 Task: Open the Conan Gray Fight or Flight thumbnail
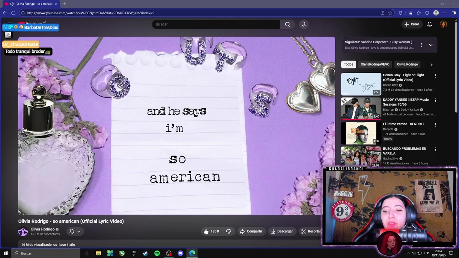(361, 84)
